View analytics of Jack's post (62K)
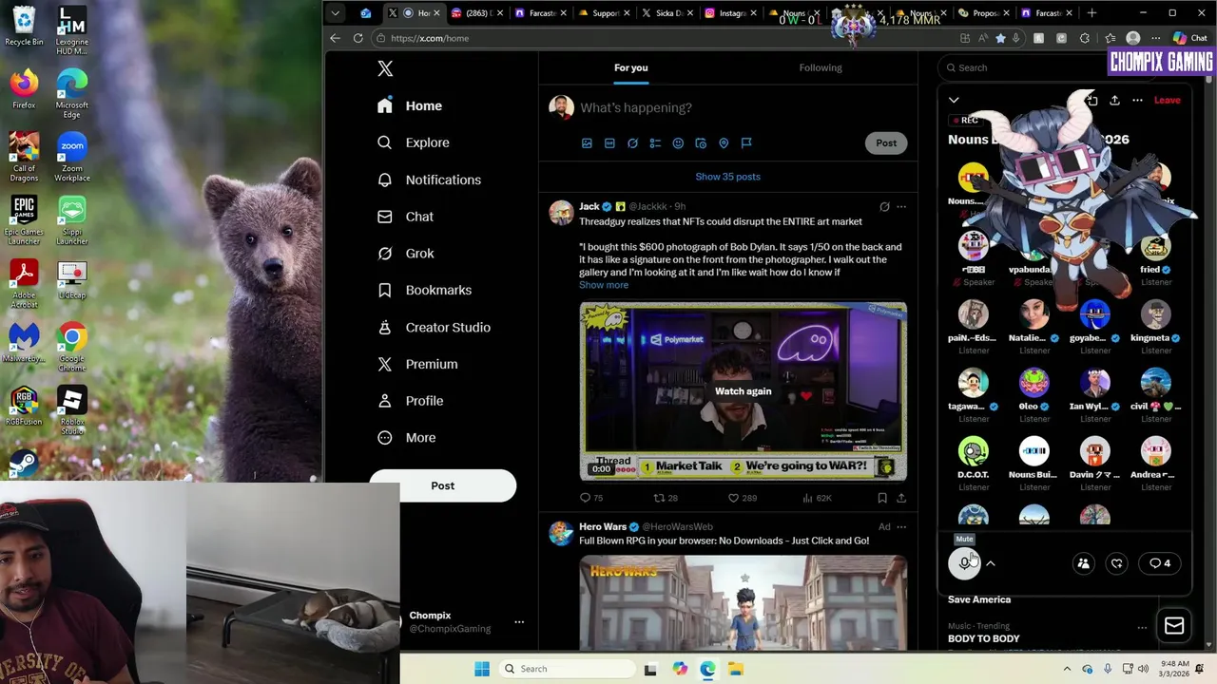This screenshot has width=1217, height=684. 818,498
